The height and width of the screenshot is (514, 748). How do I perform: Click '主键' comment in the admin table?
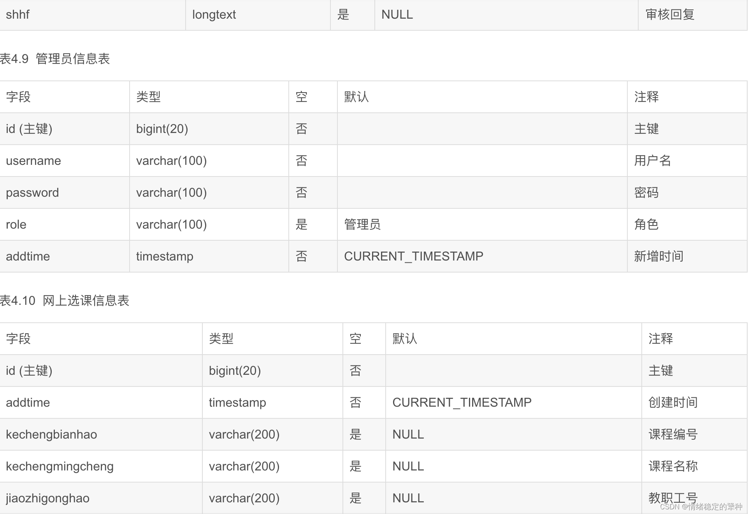(x=646, y=129)
